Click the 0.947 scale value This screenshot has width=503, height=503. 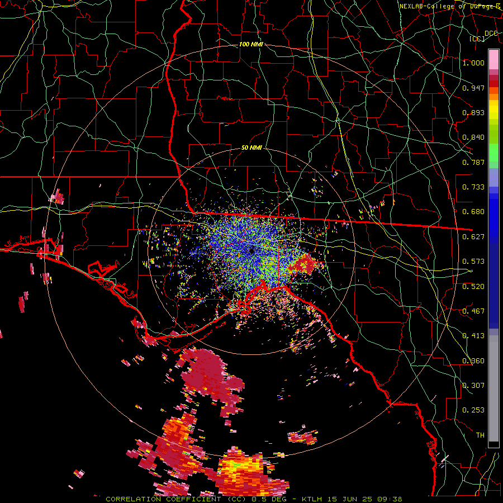tap(473, 88)
